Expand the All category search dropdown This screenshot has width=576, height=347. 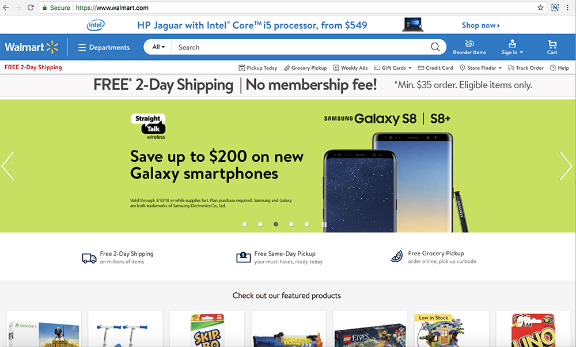pos(159,47)
